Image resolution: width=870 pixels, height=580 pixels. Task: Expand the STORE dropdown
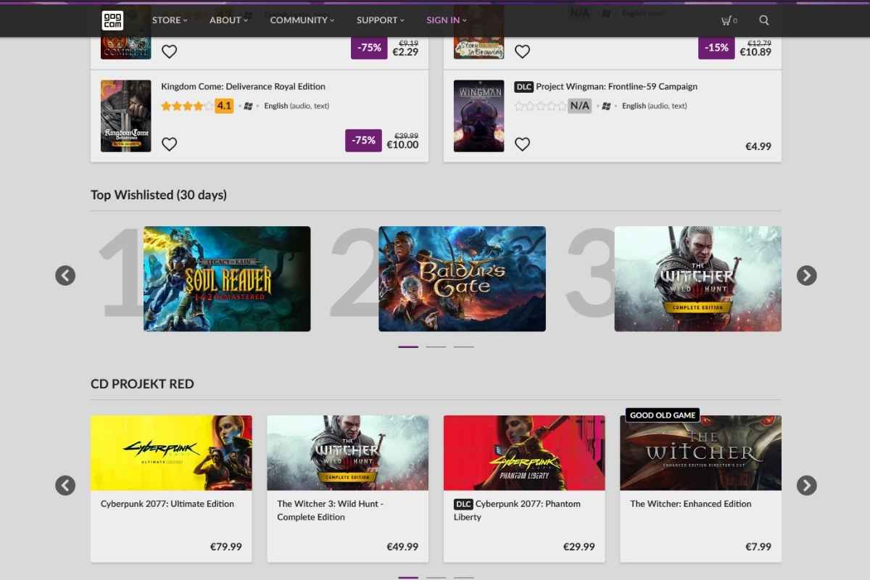pyautogui.click(x=166, y=20)
